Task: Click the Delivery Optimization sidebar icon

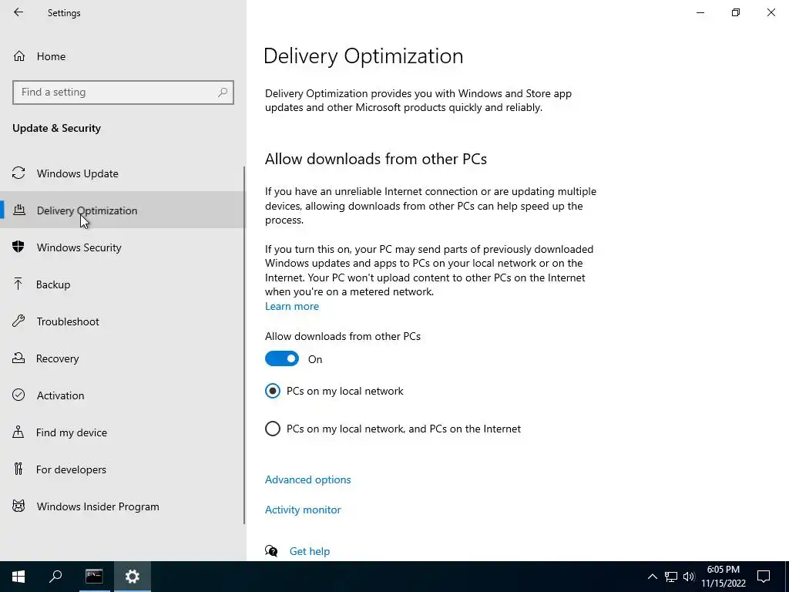Action: coord(18,210)
